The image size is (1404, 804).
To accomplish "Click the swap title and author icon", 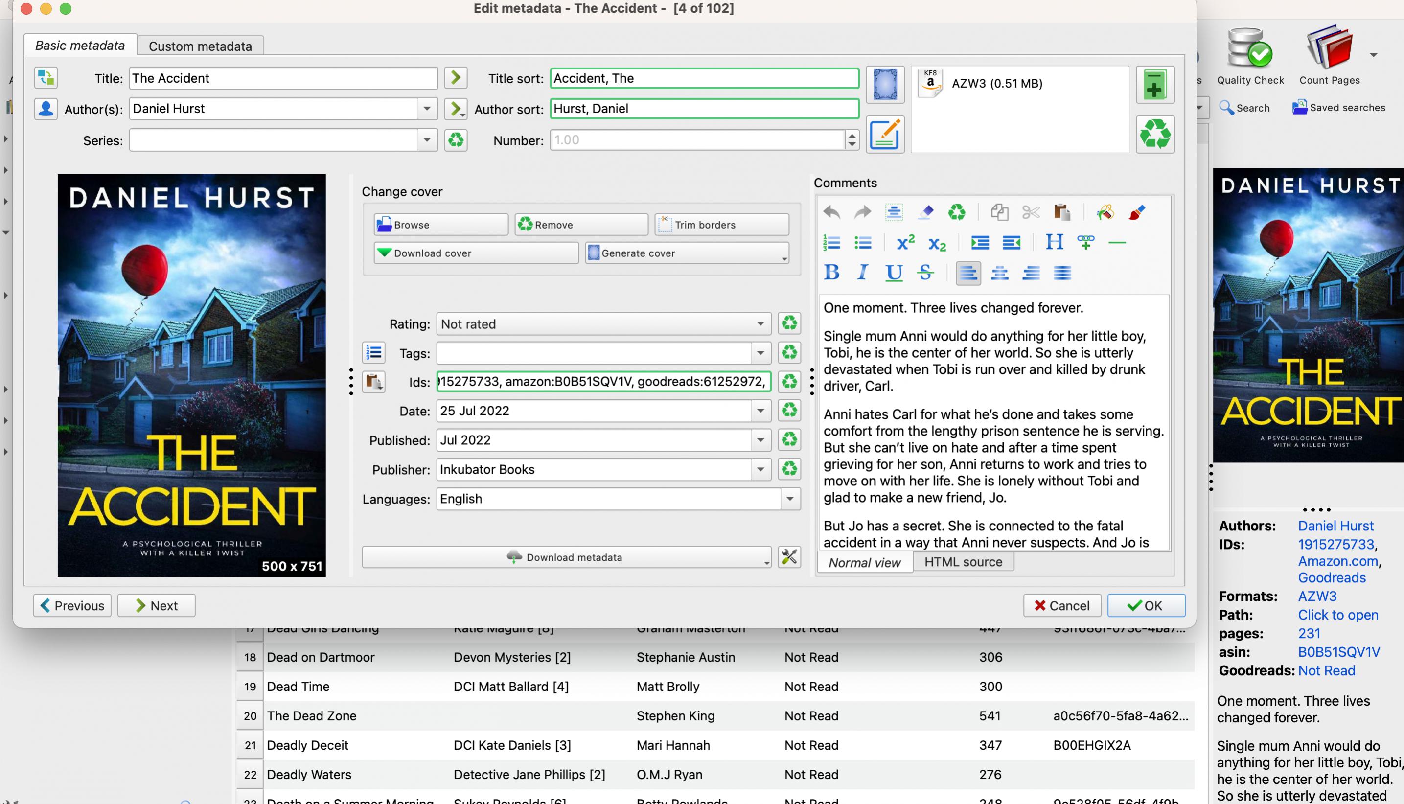I will pyautogui.click(x=46, y=78).
